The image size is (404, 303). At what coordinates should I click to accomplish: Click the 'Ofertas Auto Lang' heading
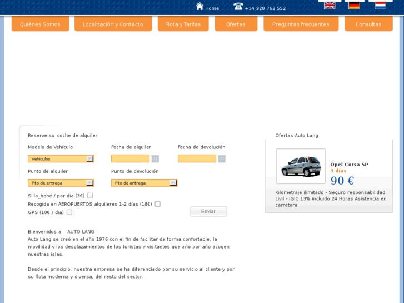297,136
